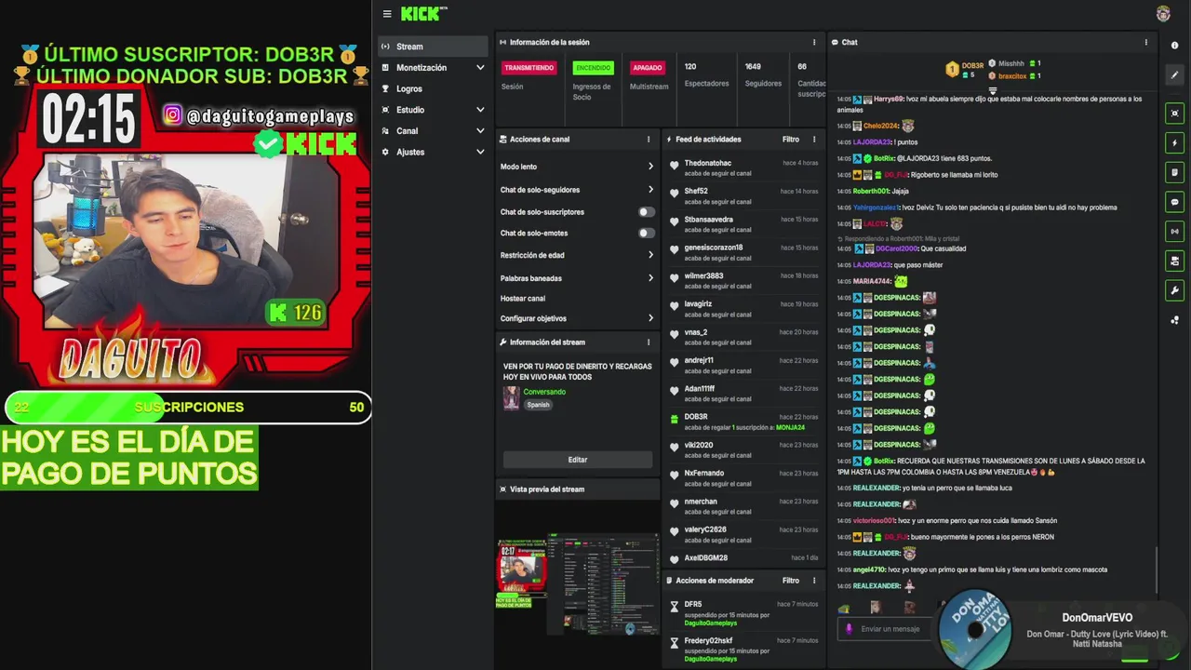
Task: Click the info icon in right sidebar
Action: coord(1174,46)
